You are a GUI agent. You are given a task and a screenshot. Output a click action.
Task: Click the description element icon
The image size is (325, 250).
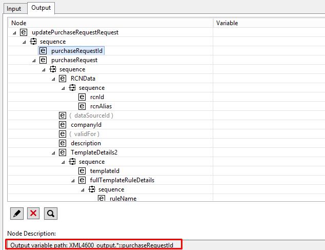(x=63, y=143)
